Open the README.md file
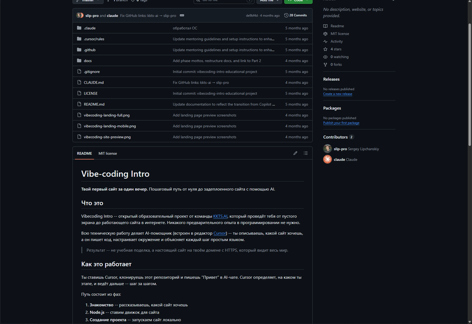Viewport: 472px width, 324px height. pos(94,104)
